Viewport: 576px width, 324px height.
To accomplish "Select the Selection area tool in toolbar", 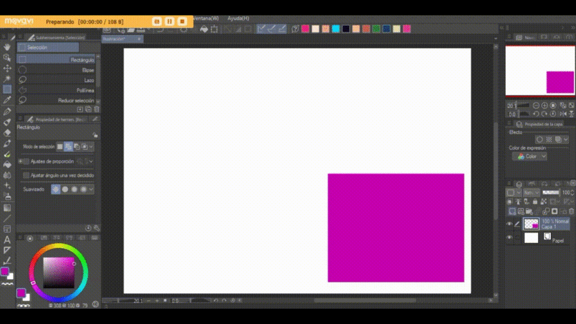I will pyautogui.click(x=7, y=89).
